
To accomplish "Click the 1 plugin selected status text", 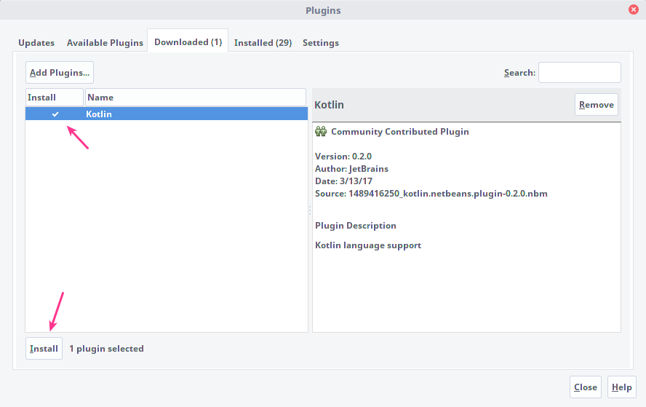I will pos(106,349).
